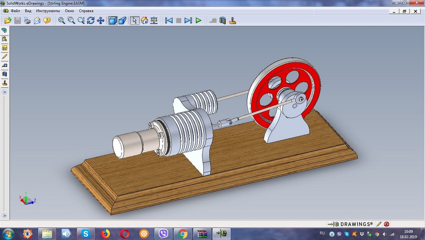Viewport: 425px width, 240px height.
Task: Send the eDrawing by email envelope icon
Action: point(37,20)
